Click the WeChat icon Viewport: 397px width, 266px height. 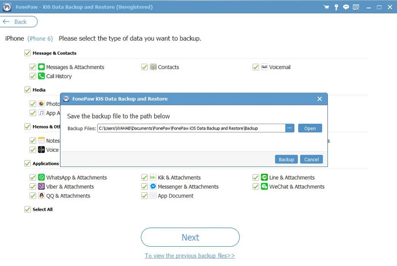[264, 186]
